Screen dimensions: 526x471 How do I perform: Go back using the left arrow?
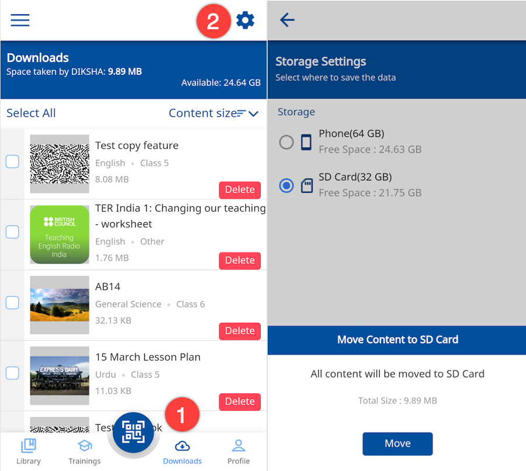[x=287, y=20]
